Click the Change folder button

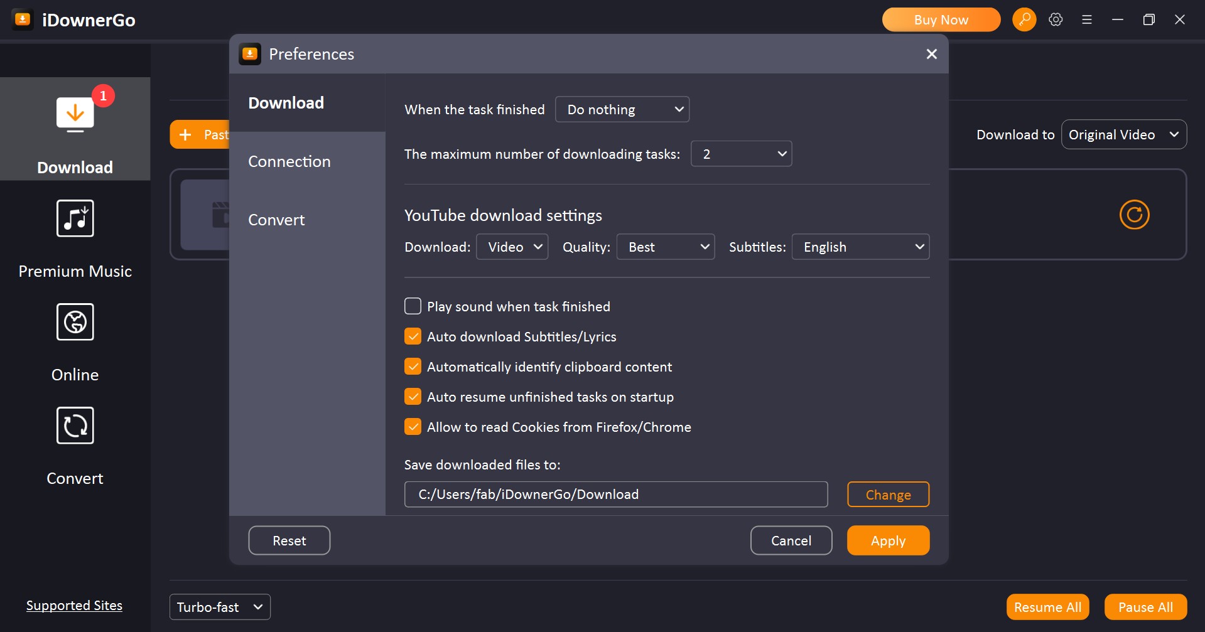click(887, 495)
